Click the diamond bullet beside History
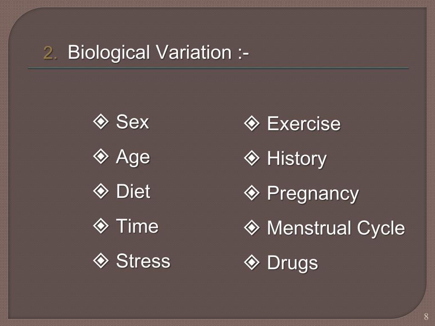Viewport: 435px width, 326px height. click(252, 158)
